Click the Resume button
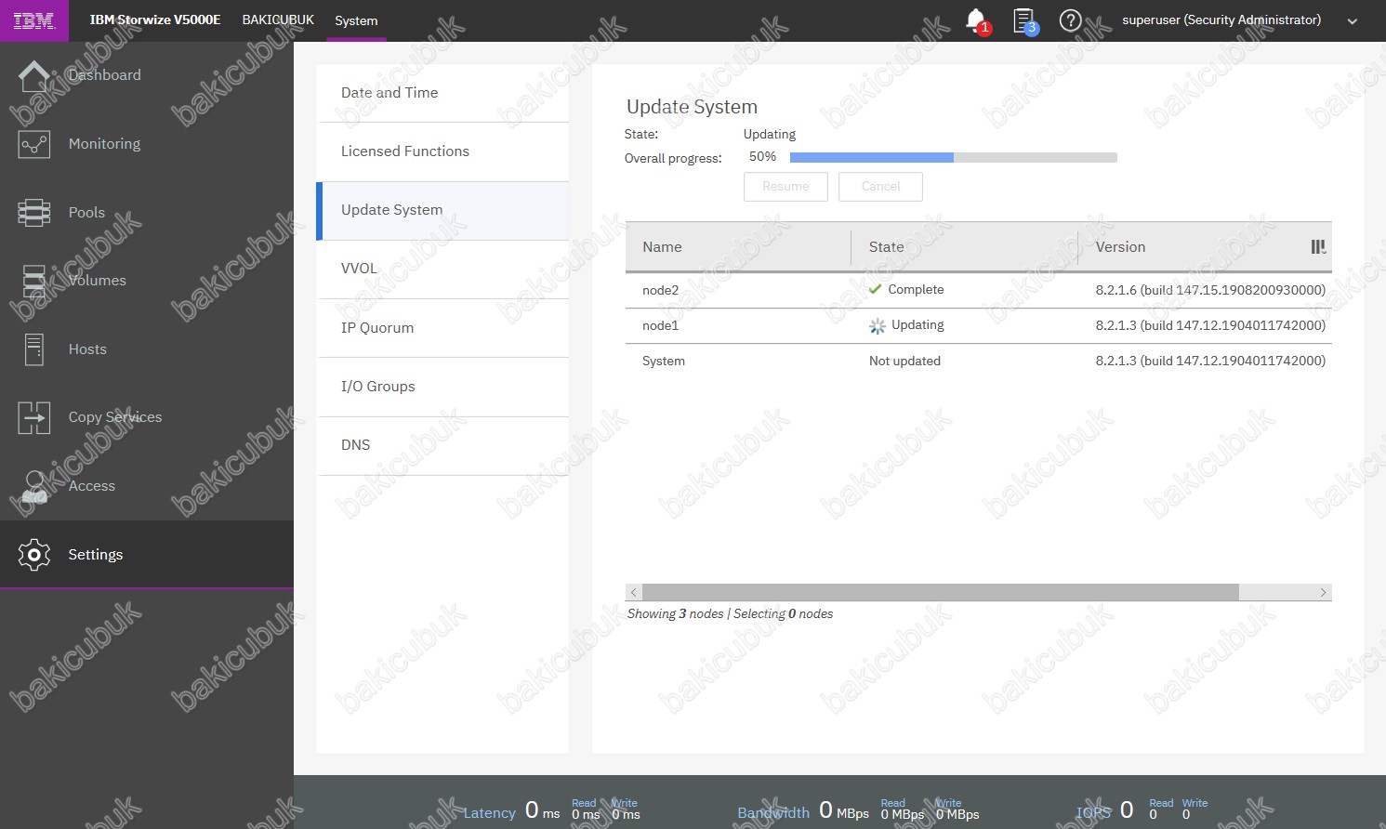1386x829 pixels. click(785, 187)
